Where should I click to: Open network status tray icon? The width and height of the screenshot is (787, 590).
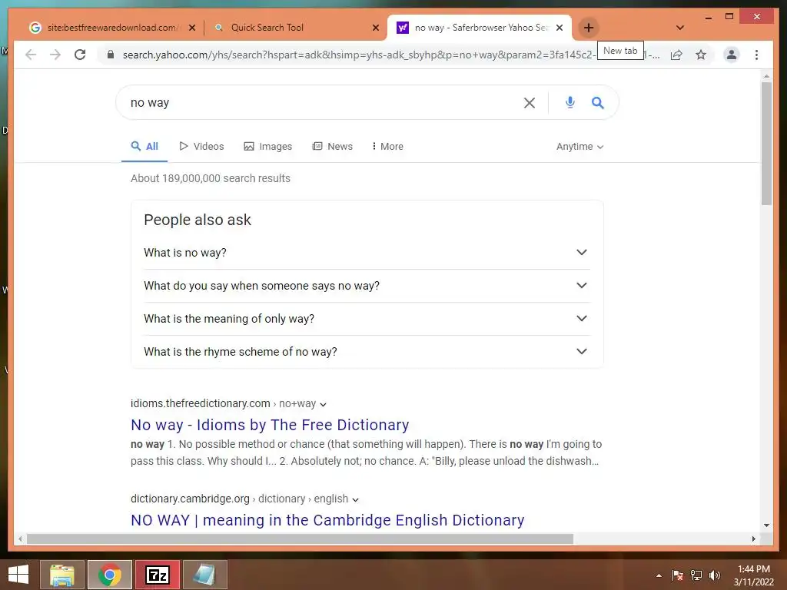pyautogui.click(x=696, y=575)
